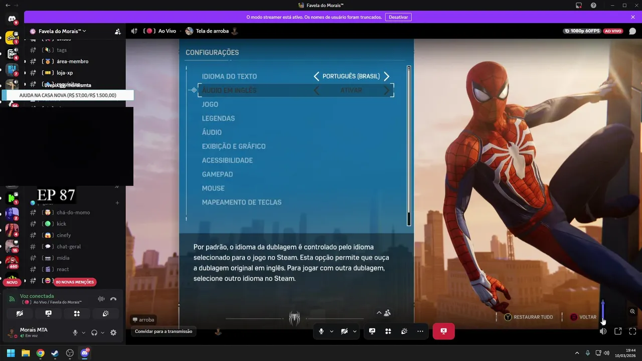This screenshot has width=642, height=361.
Task: Expand mic dropdown in stream control bar
Action: (x=332, y=331)
